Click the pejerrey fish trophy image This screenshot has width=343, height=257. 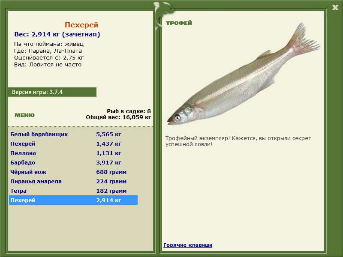point(243,74)
